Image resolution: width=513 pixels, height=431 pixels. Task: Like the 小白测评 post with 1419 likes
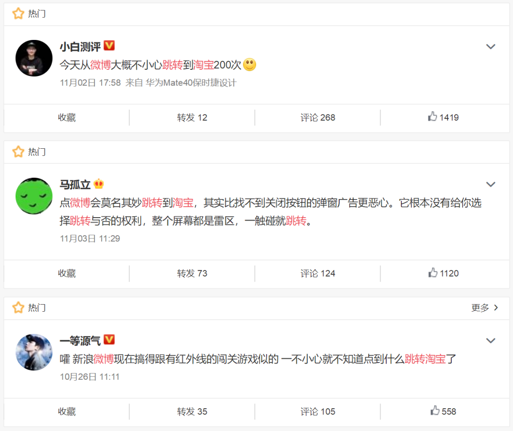[x=443, y=117]
